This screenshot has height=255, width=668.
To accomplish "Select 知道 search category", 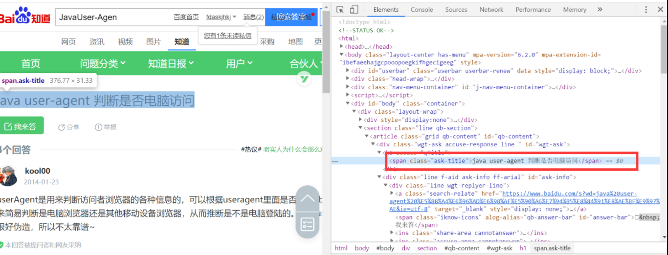I will (182, 41).
